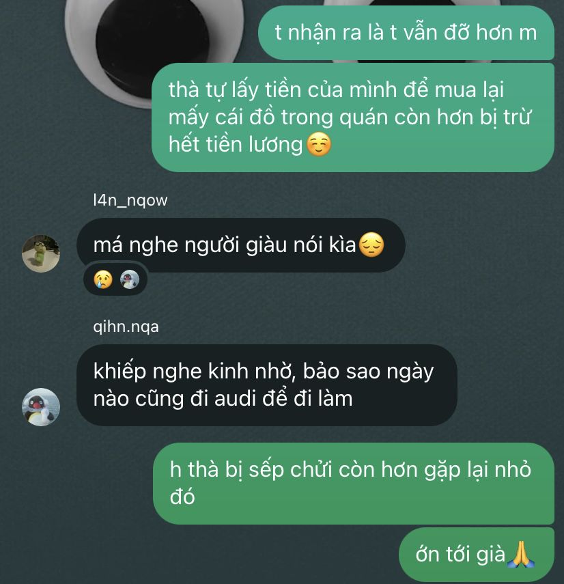Select the message 'má nghe người giàu nói kìa'
564x584 pixels.
pyautogui.click(x=241, y=245)
